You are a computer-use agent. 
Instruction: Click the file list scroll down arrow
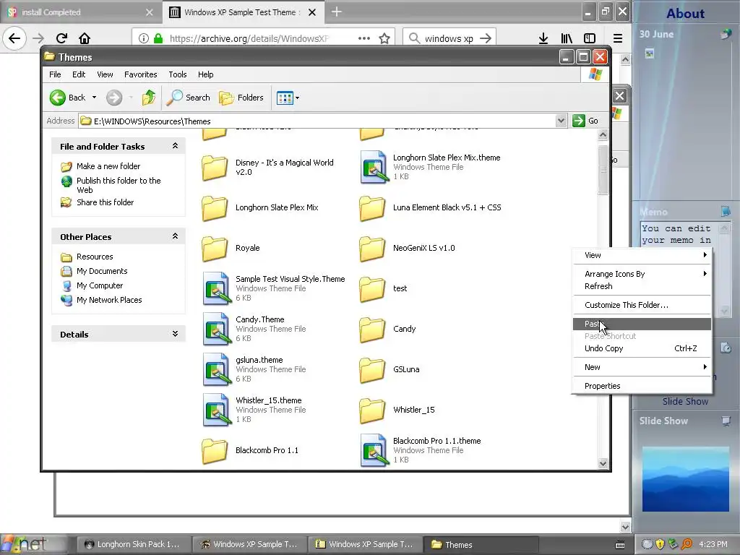[603, 463]
